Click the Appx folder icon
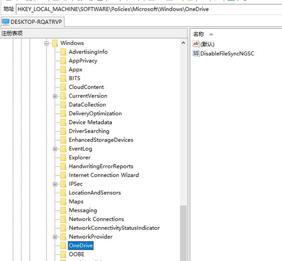 (63, 70)
